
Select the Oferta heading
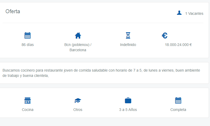(13, 11)
